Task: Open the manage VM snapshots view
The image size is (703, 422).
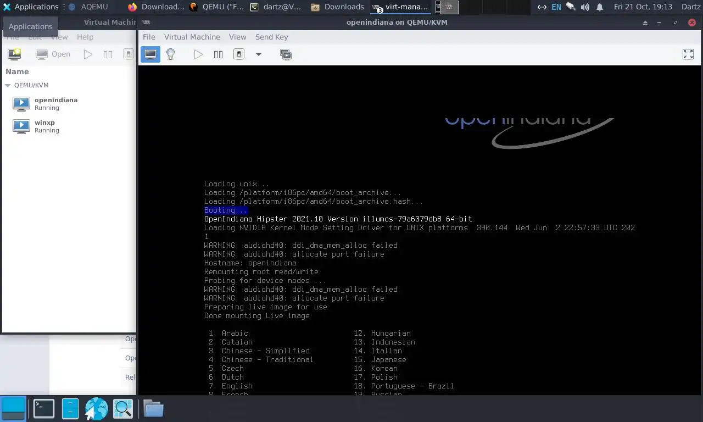Action: click(286, 54)
